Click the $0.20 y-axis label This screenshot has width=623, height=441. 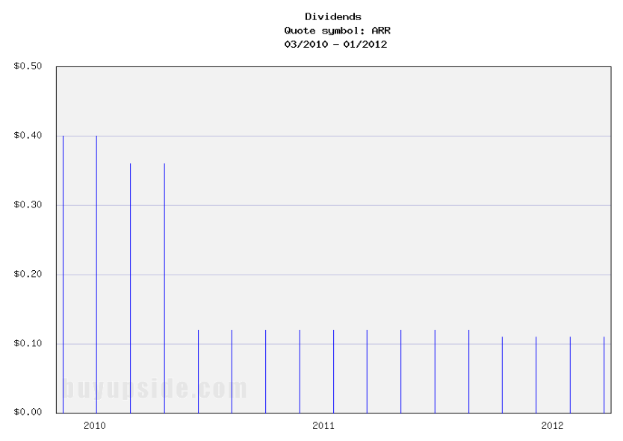[x=28, y=274]
